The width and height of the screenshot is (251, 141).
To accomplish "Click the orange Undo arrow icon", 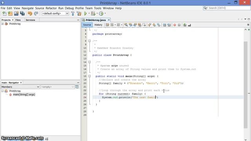I will [x=30, y=14].
